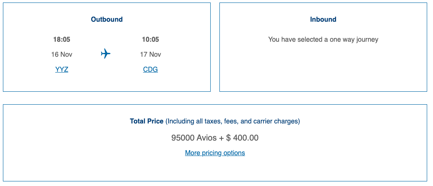
Task: Click the Outbound section heading
Action: pyautogui.click(x=107, y=20)
